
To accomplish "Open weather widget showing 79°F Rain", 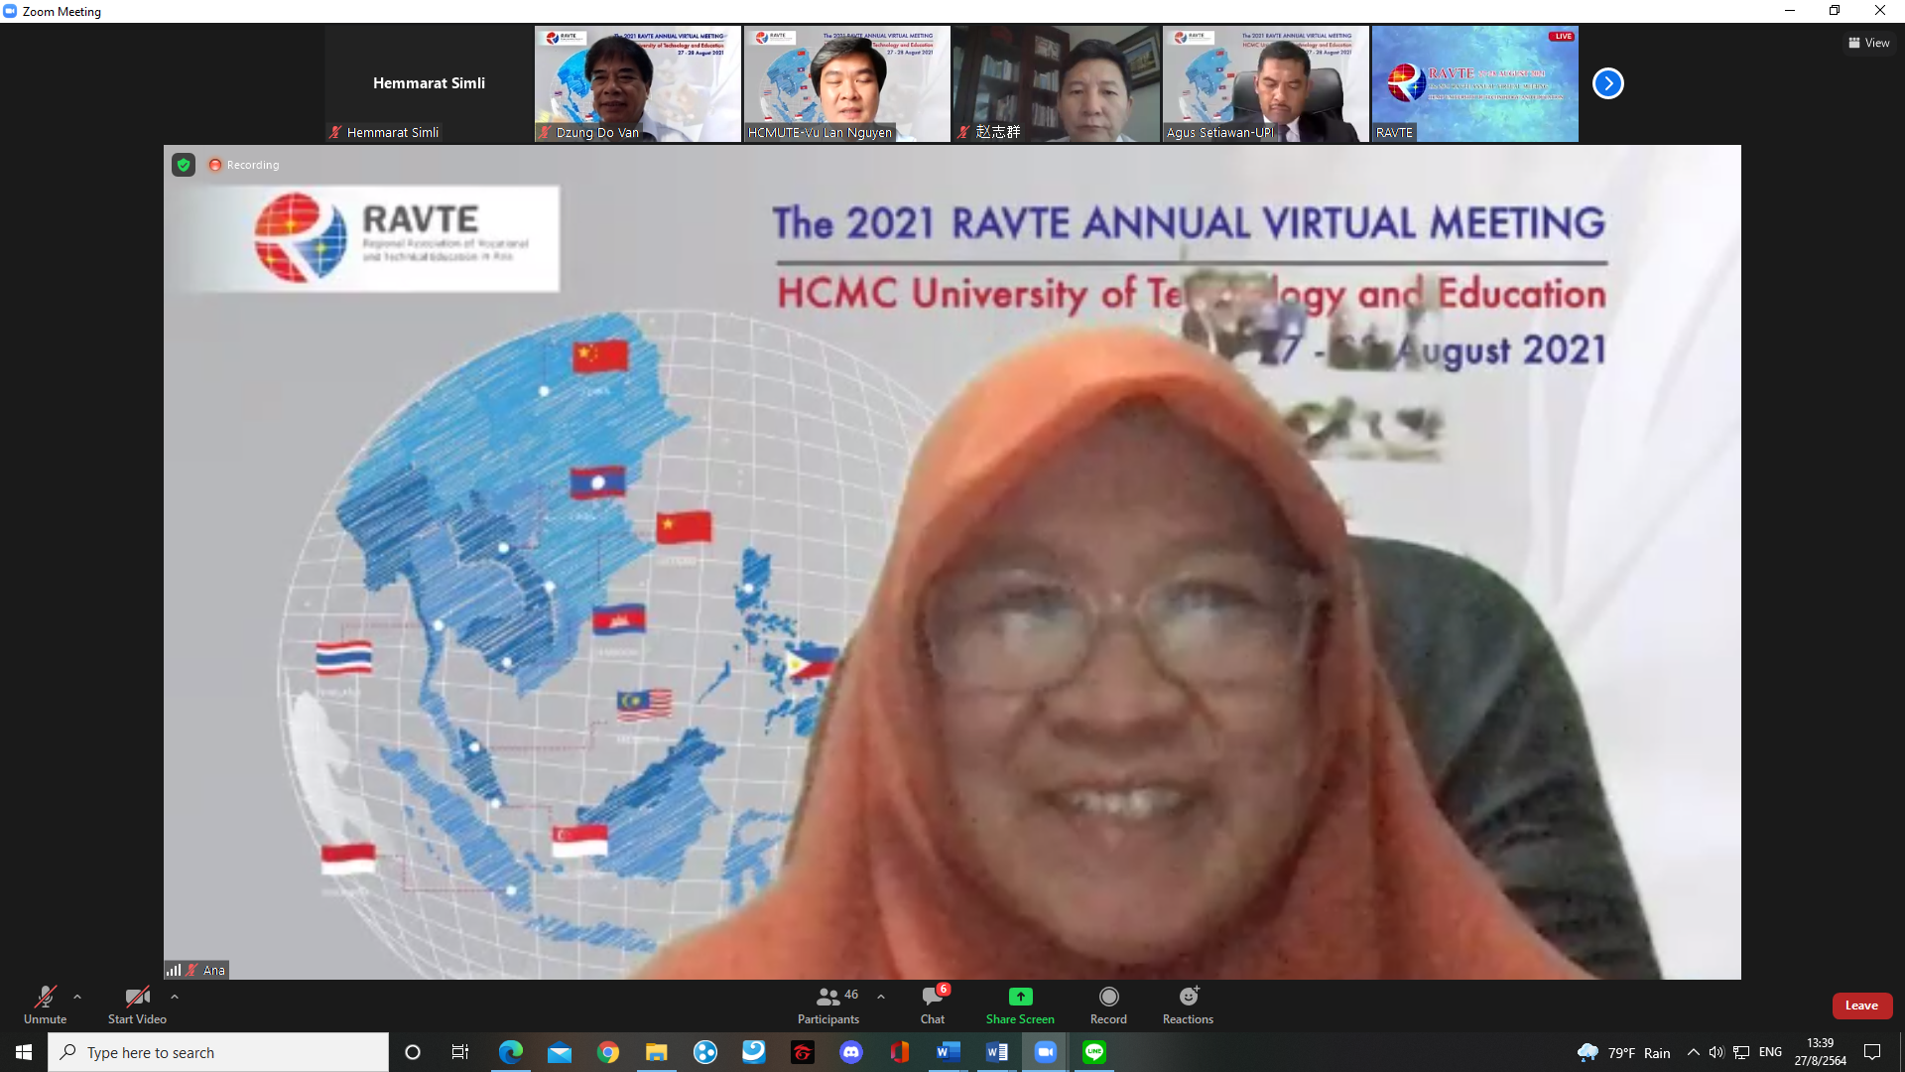I will [x=1623, y=1052].
